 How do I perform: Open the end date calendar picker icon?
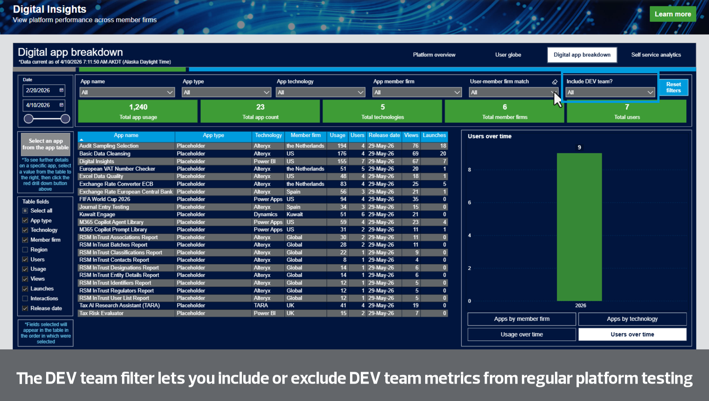[61, 105]
